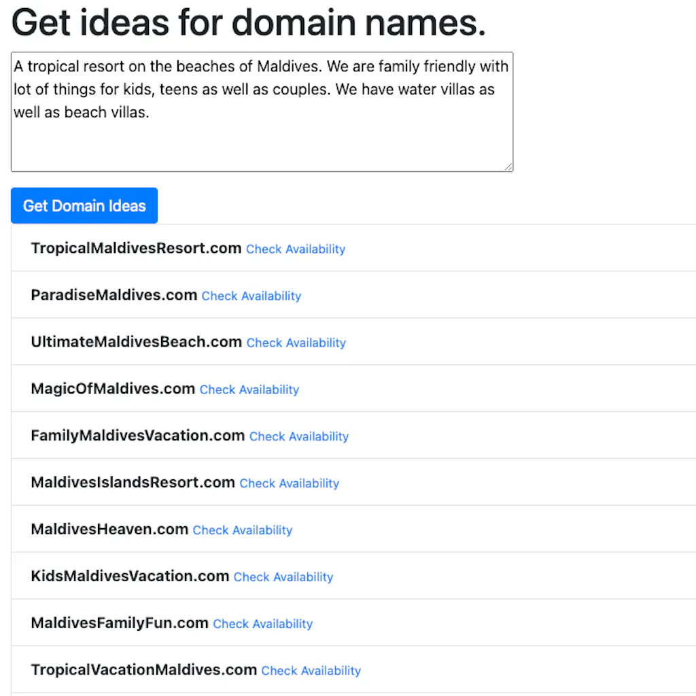Click the text area resize handle
Viewport: 696px width, 696px height.
[x=508, y=166]
